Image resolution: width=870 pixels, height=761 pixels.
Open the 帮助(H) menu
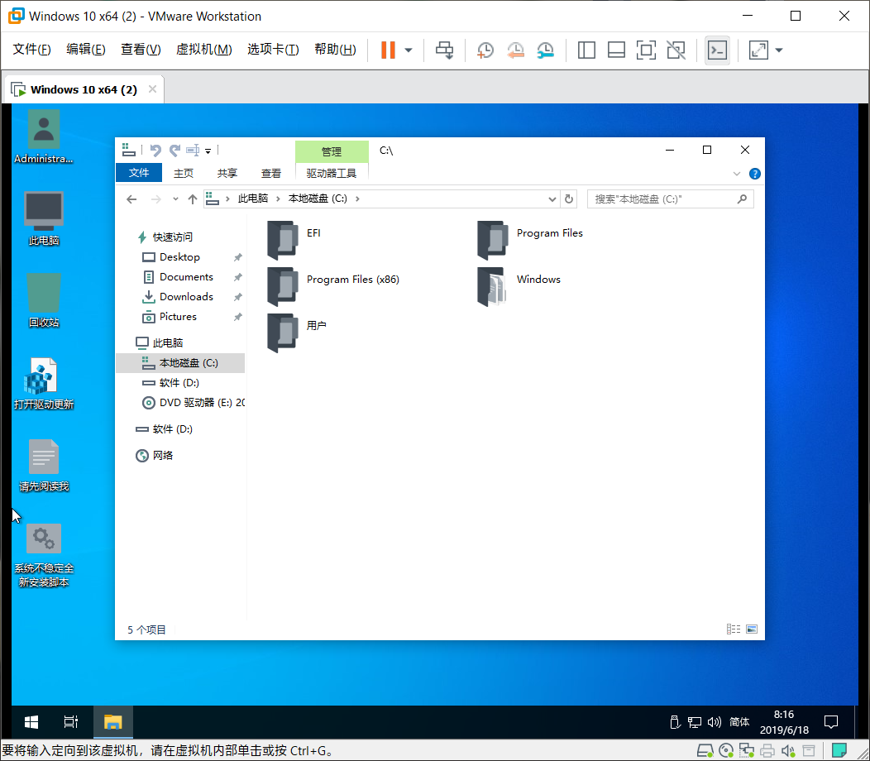point(335,50)
